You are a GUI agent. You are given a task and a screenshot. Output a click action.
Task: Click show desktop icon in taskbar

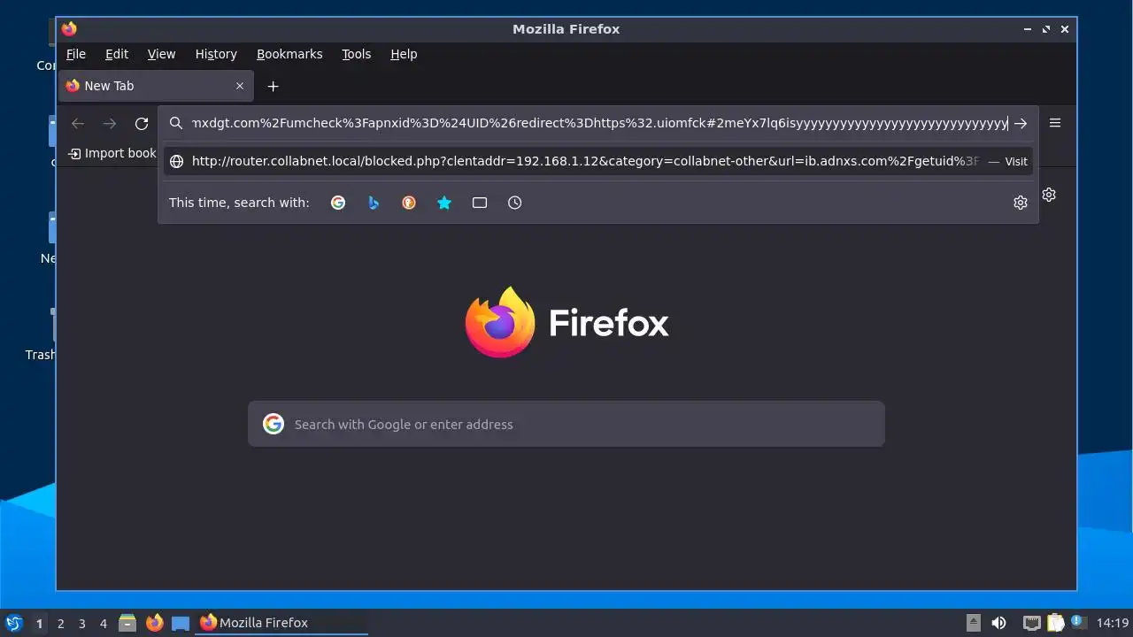[181, 623]
